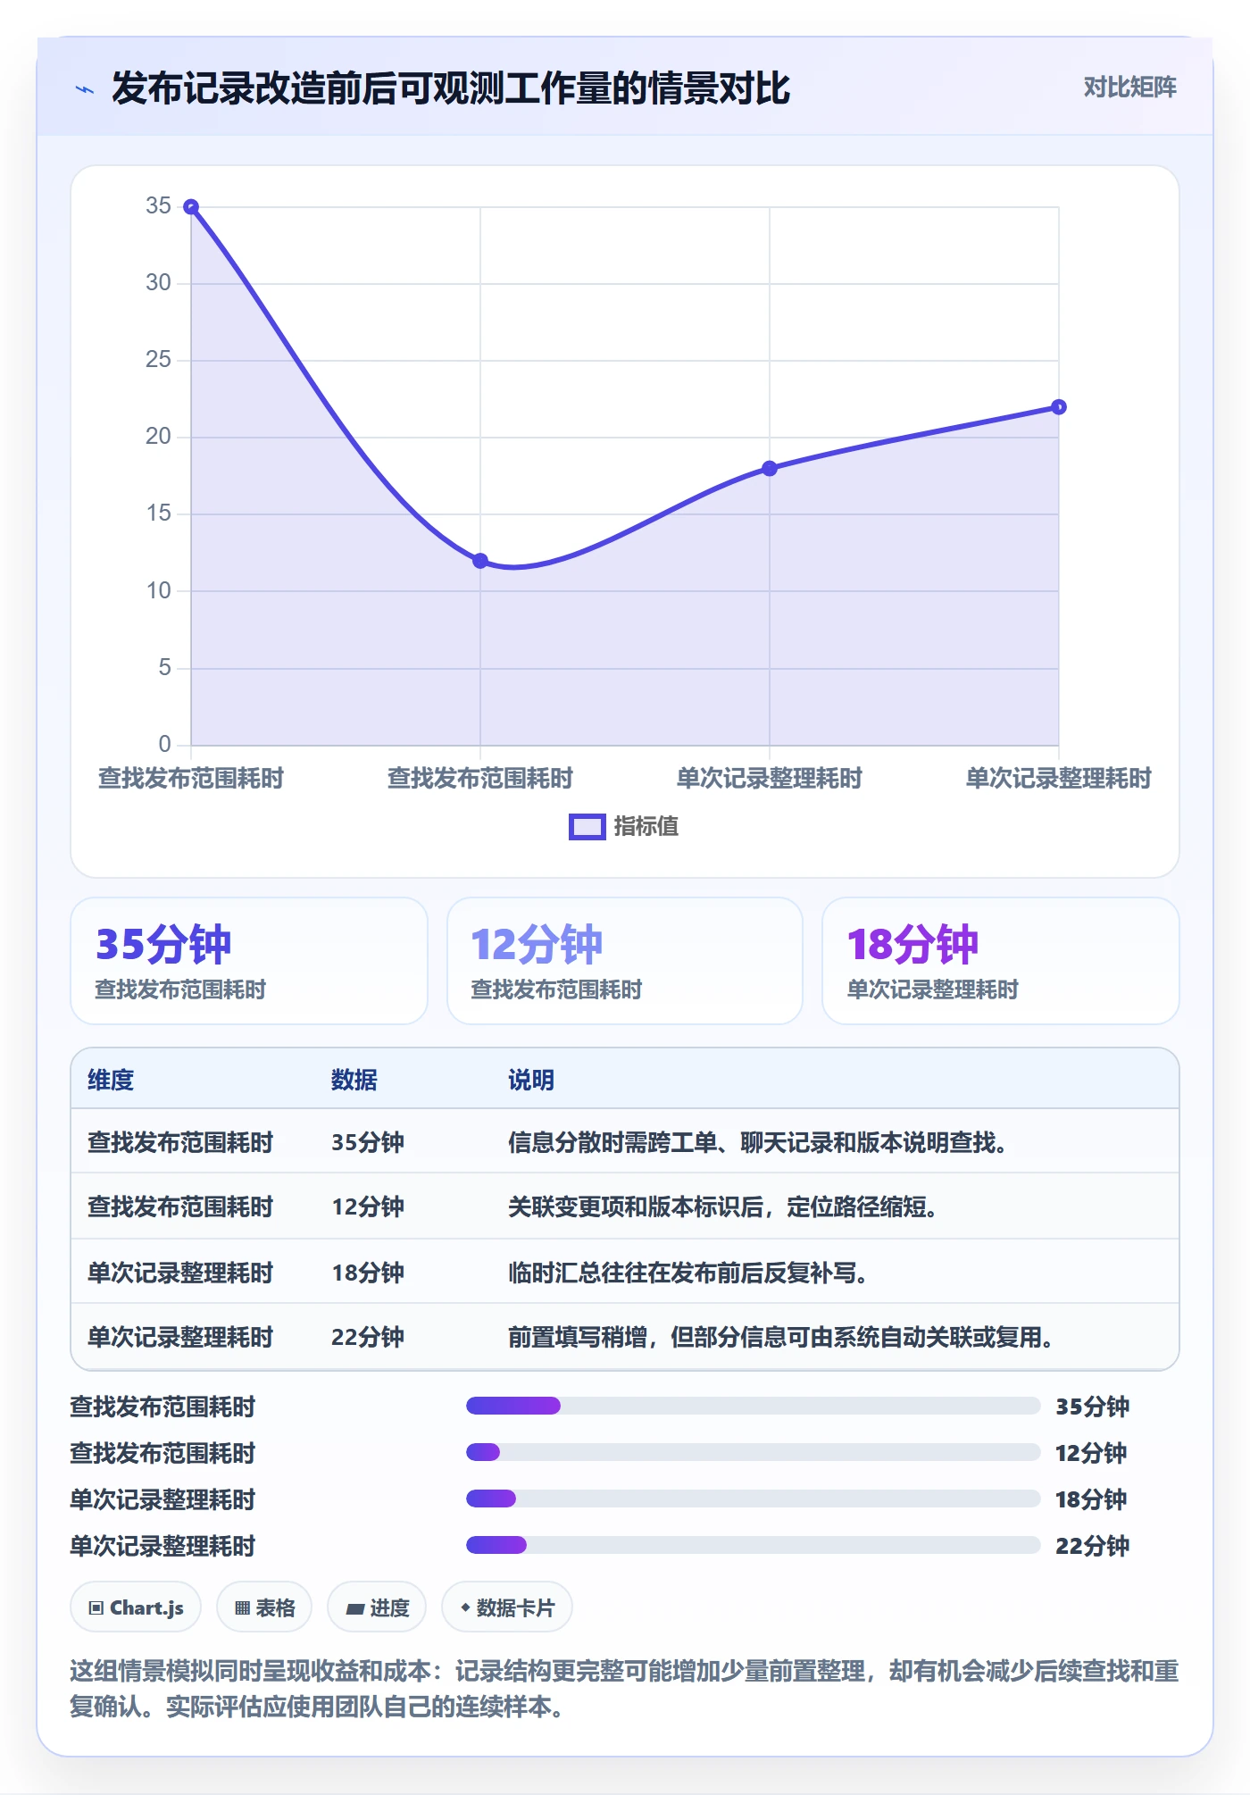Click the 22分钟 value beside its progress bar
Screen dimensions: 1250x1795
pyautogui.click(x=1092, y=1546)
